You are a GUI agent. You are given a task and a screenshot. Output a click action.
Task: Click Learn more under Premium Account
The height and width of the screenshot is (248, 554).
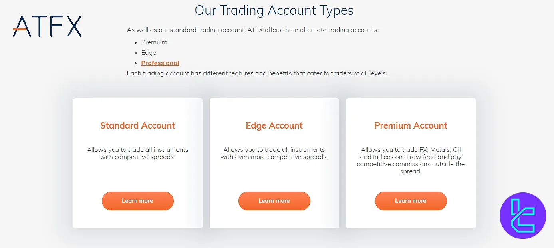(x=411, y=201)
